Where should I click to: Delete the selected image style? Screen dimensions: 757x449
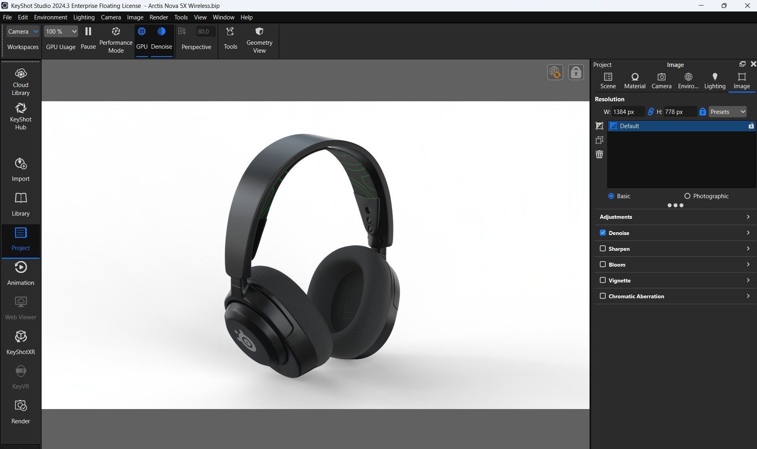[599, 154]
